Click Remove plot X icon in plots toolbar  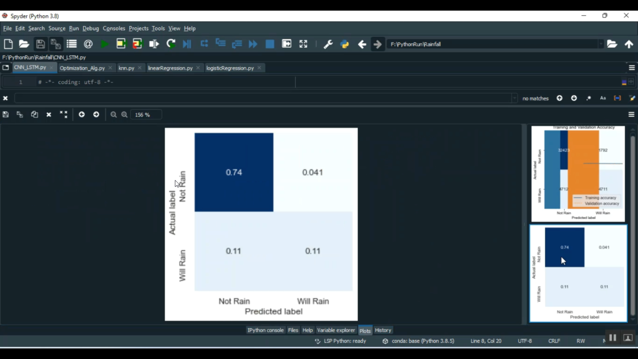click(x=49, y=115)
